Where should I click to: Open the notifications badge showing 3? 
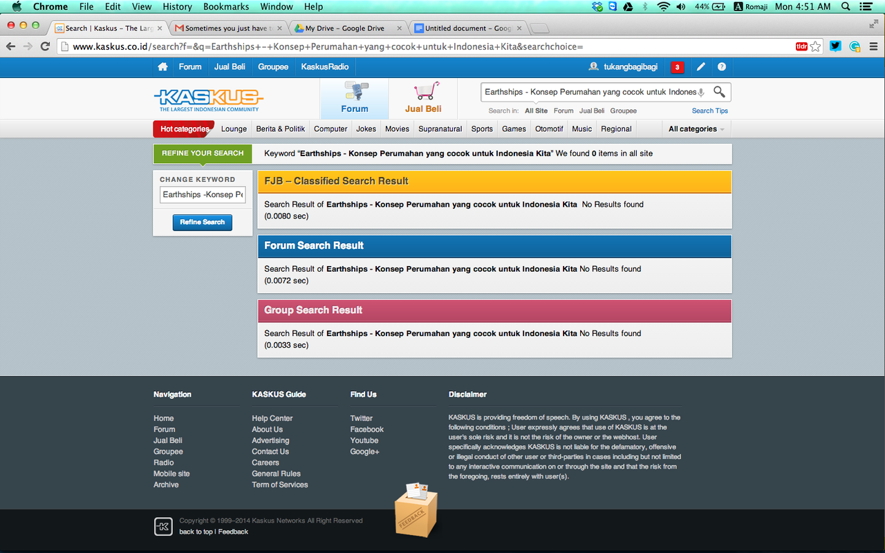677,67
